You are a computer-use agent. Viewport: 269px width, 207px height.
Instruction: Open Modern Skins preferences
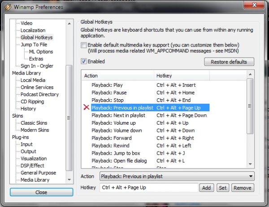pos(35,130)
